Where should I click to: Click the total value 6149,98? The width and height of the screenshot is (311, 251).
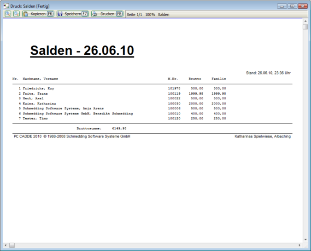[119, 128]
